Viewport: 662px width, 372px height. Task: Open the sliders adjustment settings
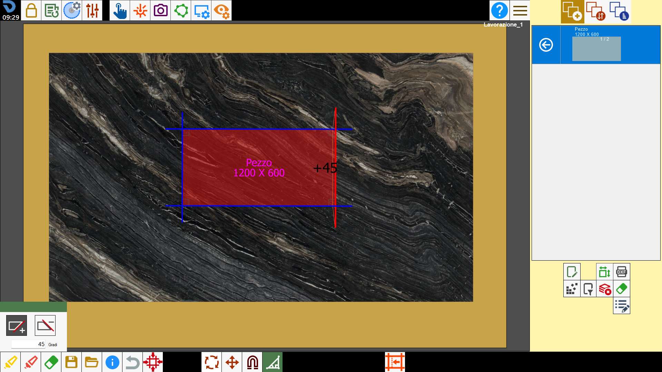pos(92,10)
